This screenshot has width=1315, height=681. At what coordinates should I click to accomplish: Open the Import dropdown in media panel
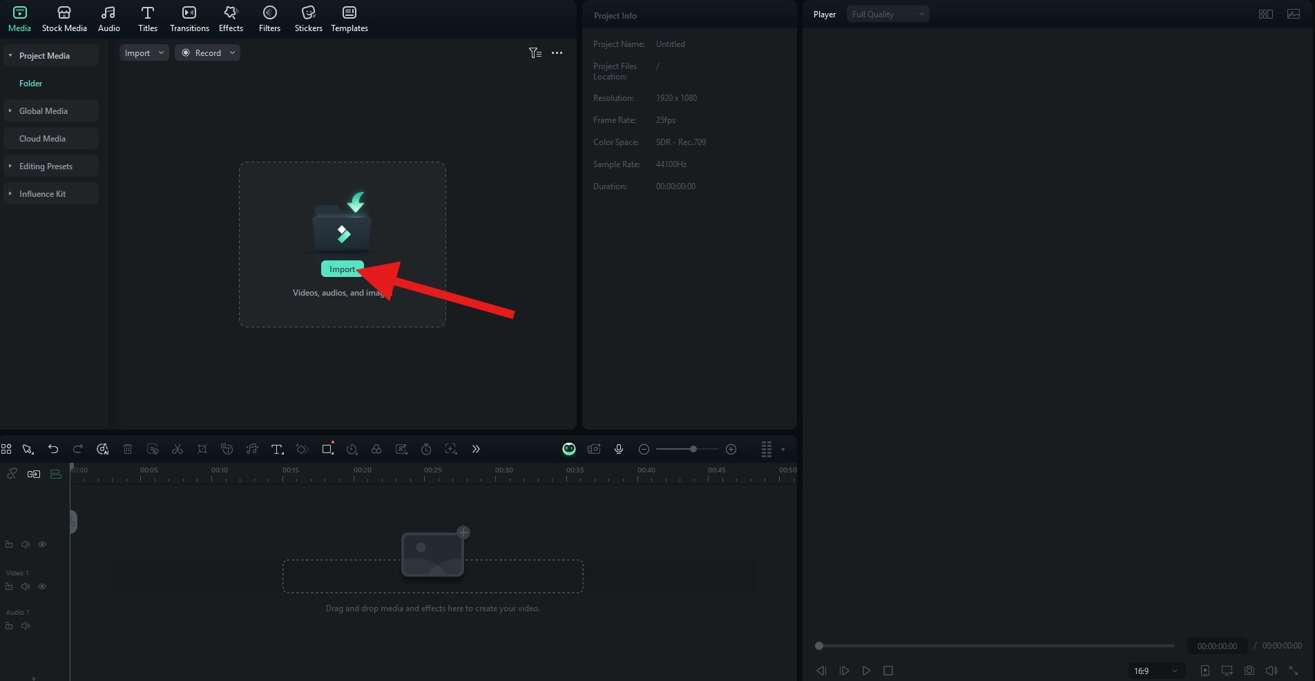144,52
